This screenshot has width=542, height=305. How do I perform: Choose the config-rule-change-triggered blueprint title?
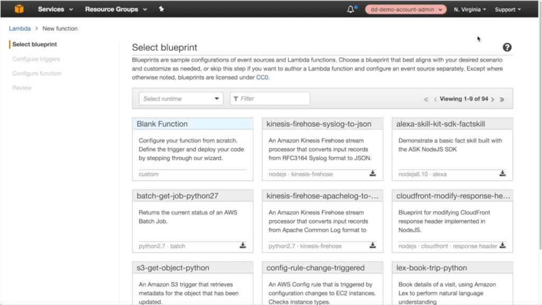tap(315, 267)
